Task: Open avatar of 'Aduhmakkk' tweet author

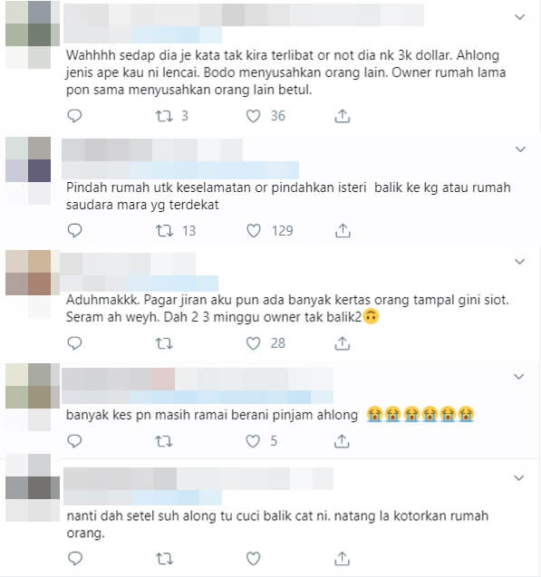Action: [33, 273]
